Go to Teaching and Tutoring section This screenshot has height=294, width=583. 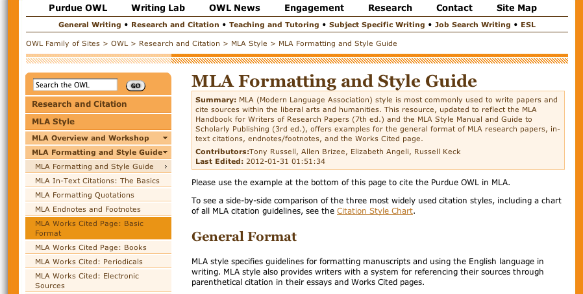274,25
